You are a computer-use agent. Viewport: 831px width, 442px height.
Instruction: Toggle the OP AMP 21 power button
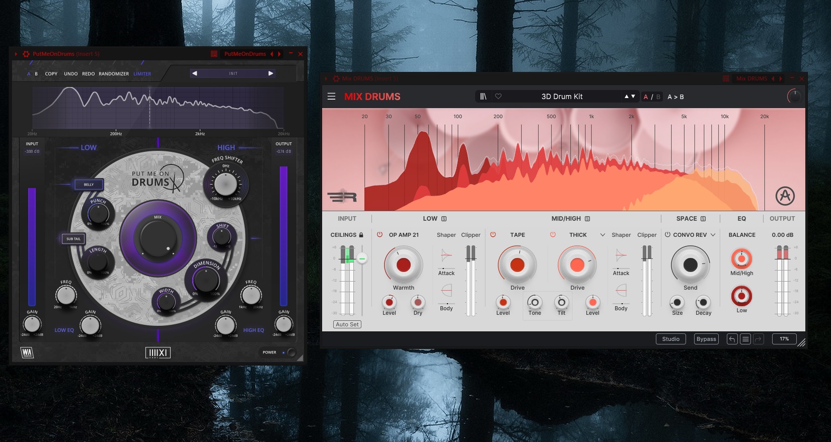(380, 235)
